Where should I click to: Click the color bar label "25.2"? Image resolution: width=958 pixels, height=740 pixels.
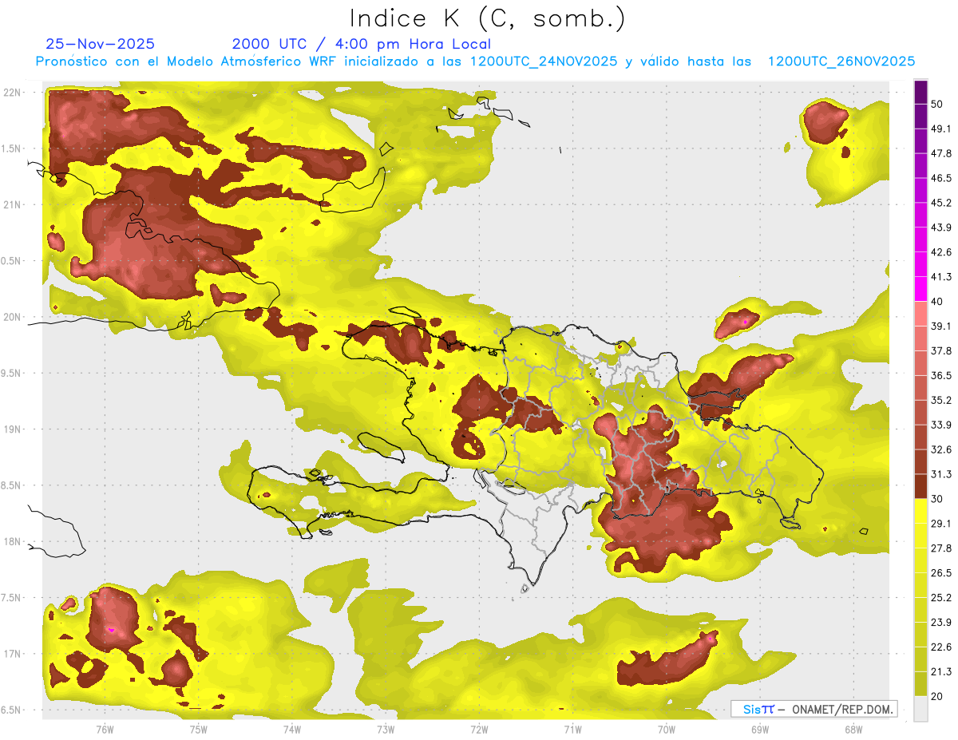pos(941,598)
